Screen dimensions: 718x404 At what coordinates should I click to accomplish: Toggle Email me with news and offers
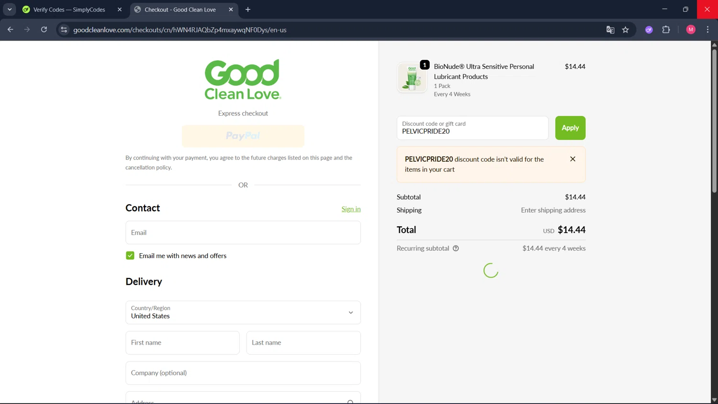click(x=130, y=256)
